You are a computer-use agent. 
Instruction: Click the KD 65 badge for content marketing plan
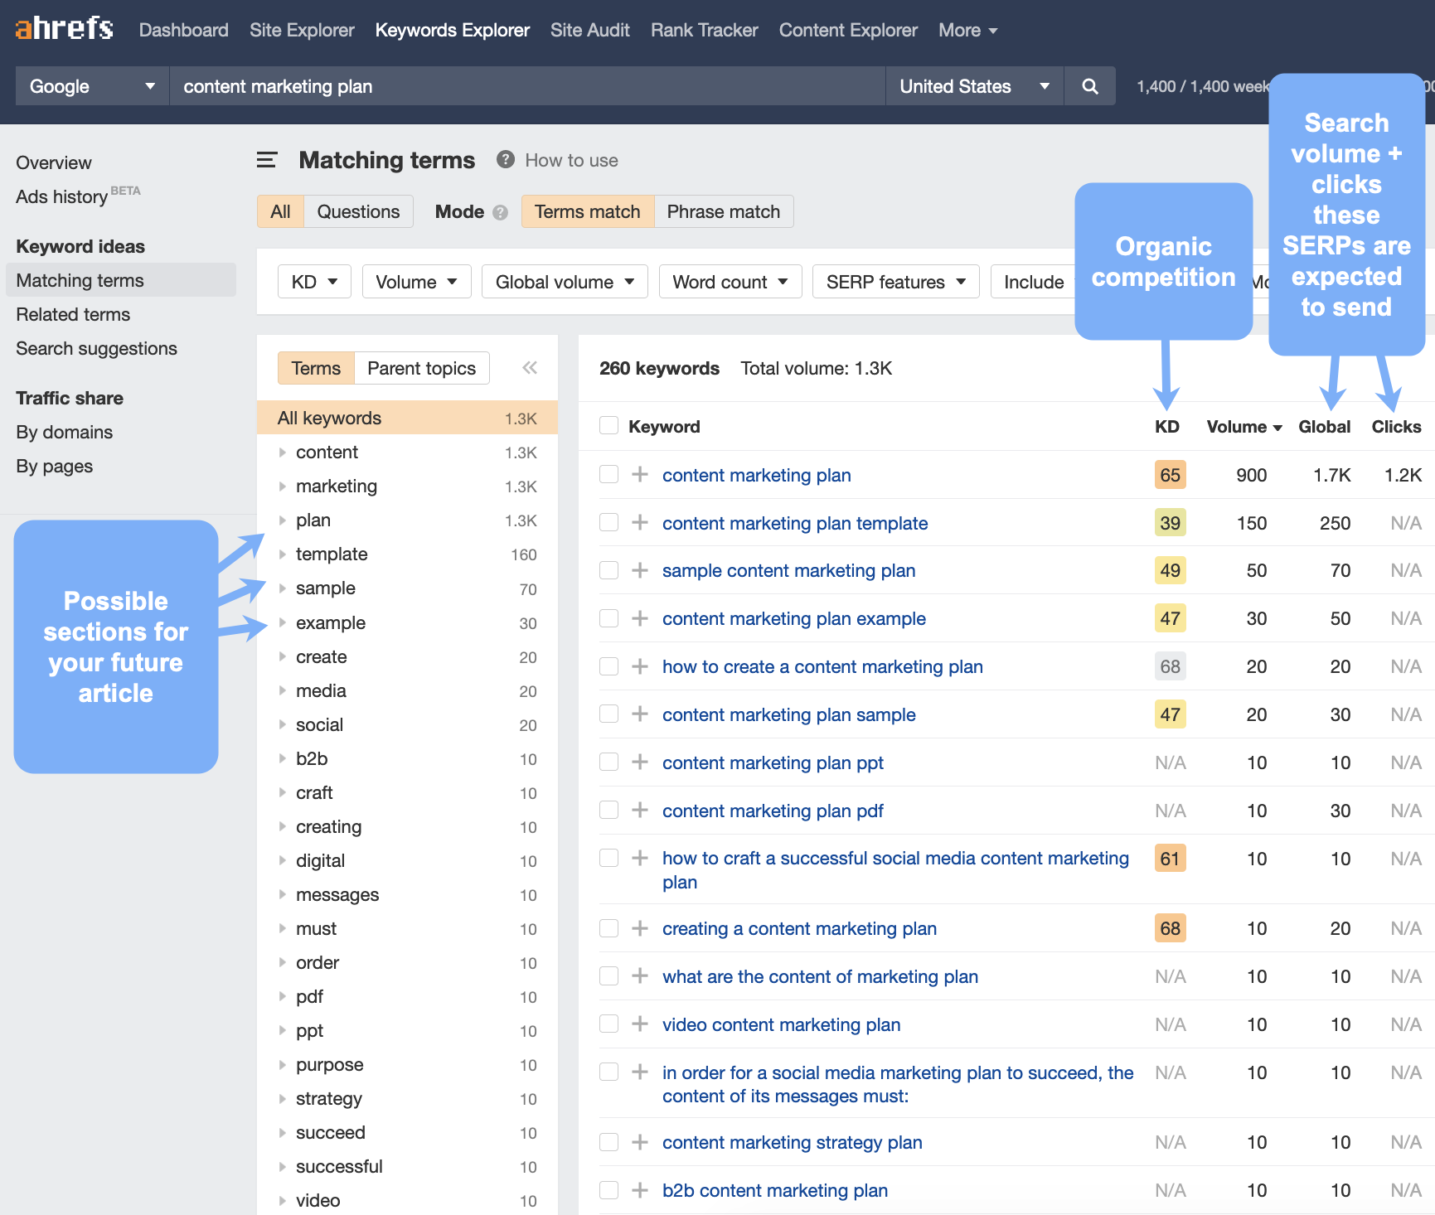1170,475
